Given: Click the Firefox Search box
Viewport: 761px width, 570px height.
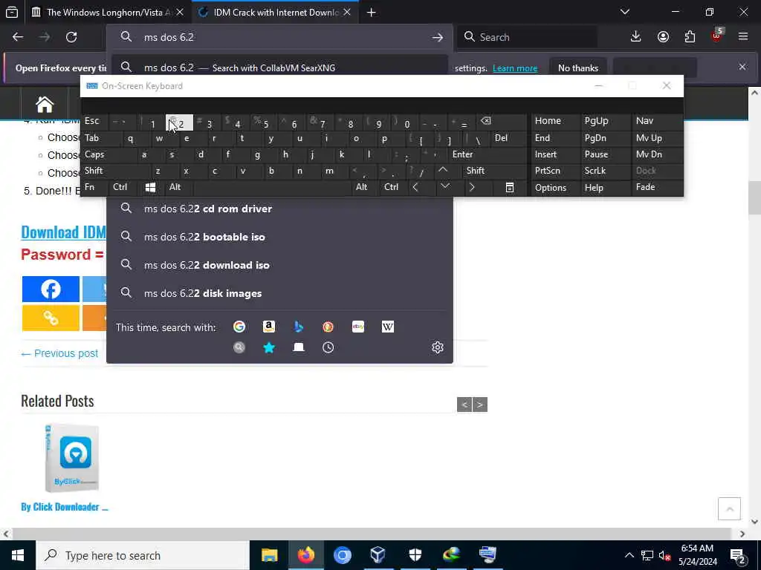Looking at the screenshot, I should pyautogui.click(x=527, y=37).
